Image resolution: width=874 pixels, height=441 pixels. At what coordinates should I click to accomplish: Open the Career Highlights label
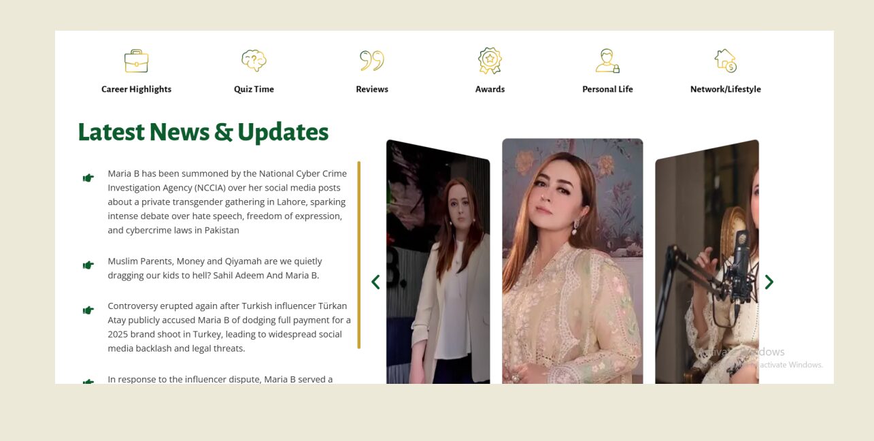(136, 89)
